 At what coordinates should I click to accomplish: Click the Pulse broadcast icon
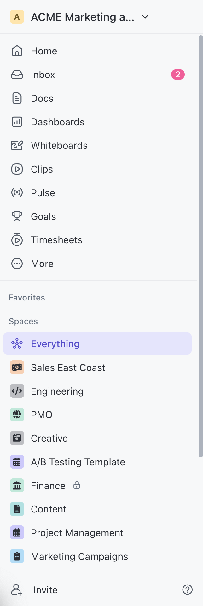point(17,193)
